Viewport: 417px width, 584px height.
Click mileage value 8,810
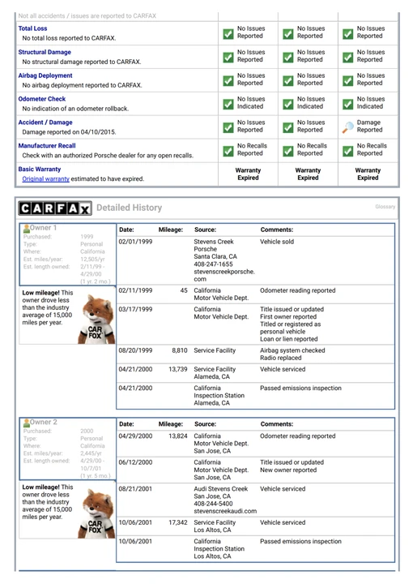tap(180, 350)
